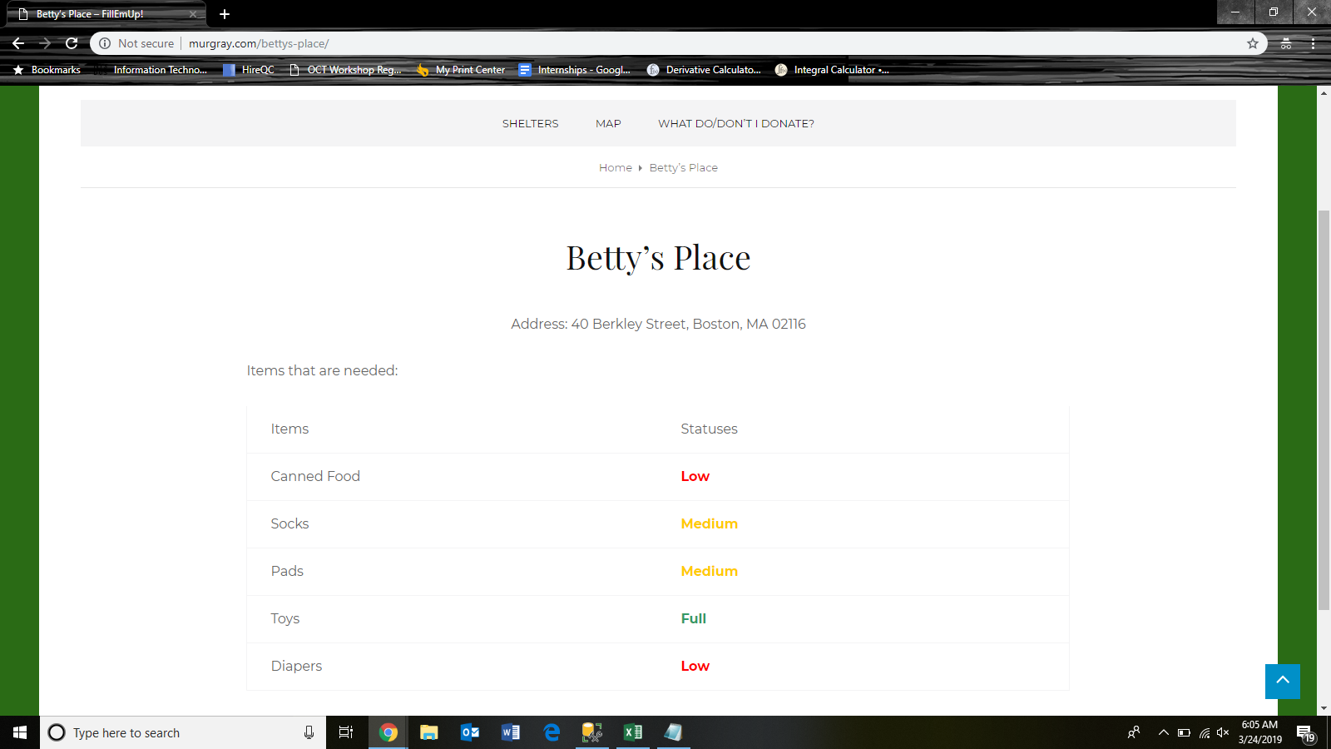1331x749 pixels.
Task: Click the Cortana microphone icon
Action: click(x=309, y=732)
